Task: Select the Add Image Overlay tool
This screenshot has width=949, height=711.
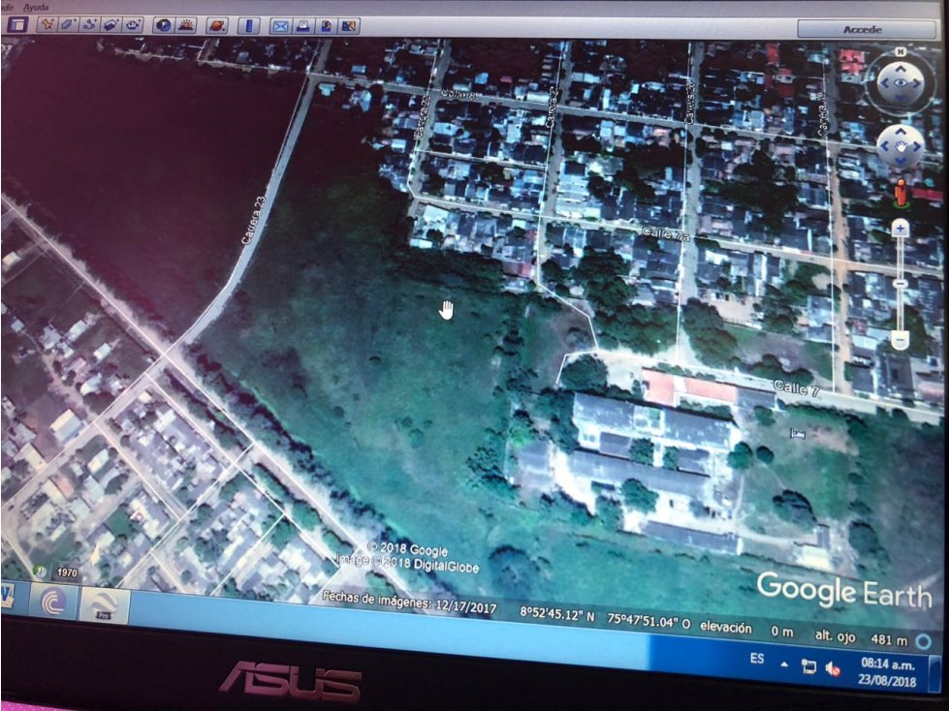Action: pos(111,25)
